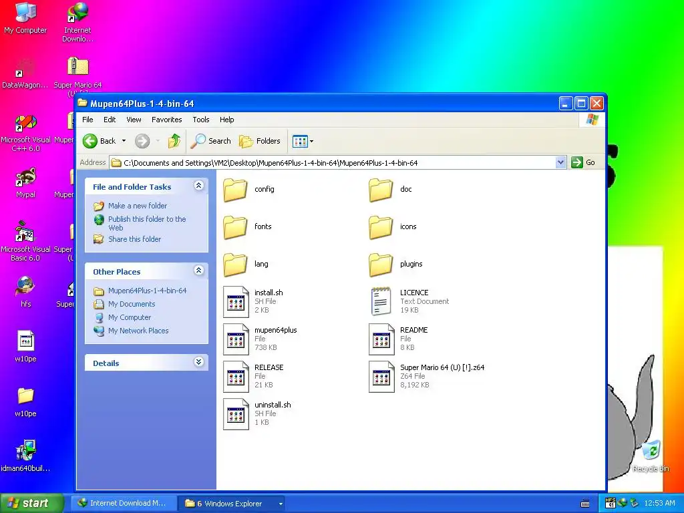This screenshot has width=684, height=513.
Task: Open the config folder icon
Action: 236,189
